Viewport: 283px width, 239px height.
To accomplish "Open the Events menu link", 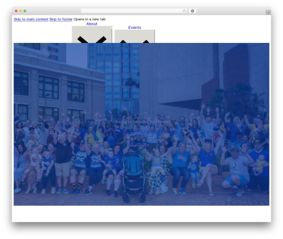I will 135,28.
